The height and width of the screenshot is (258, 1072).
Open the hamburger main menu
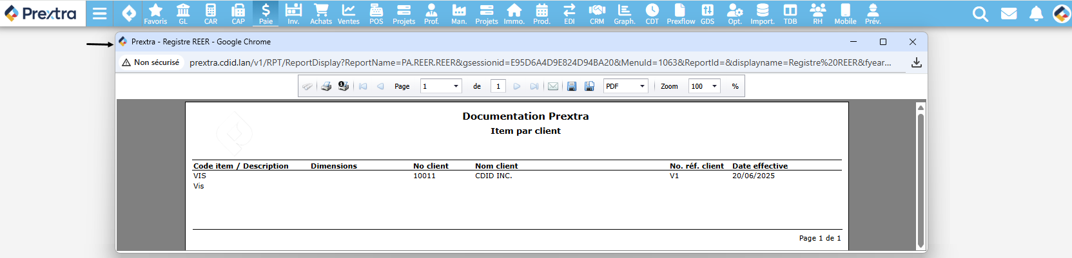click(x=99, y=14)
